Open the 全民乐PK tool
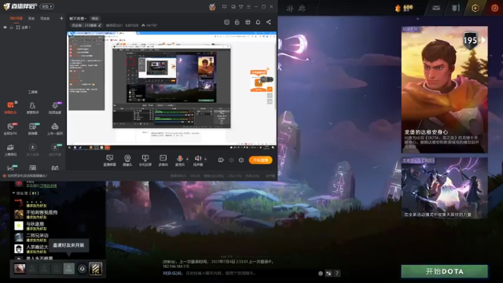Screen dimensions: 503x283 (x=10, y=129)
